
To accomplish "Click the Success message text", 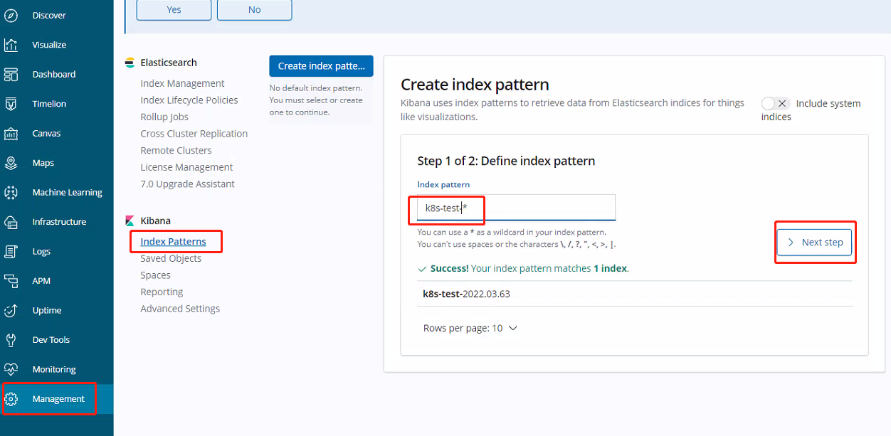I will (x=529, y=269).
